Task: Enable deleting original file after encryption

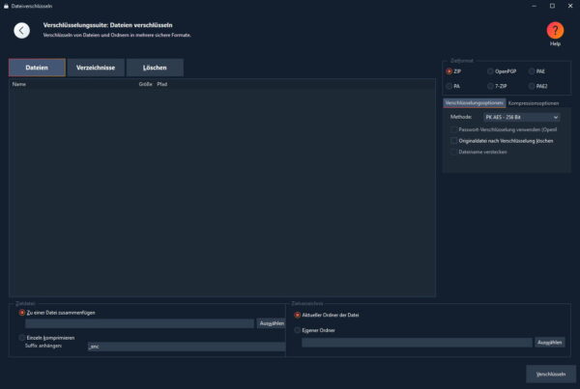Action: coord(453,140)
